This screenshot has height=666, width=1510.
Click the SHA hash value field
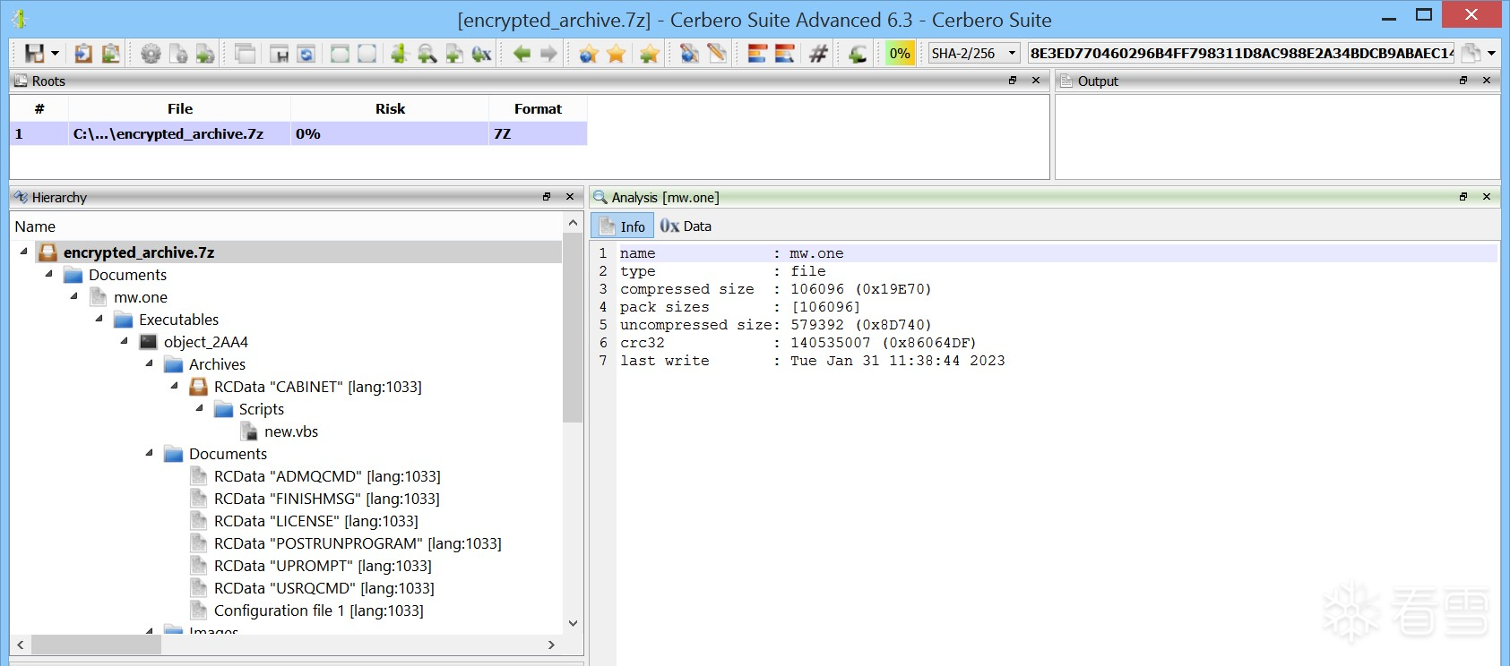pos(1240,54)
